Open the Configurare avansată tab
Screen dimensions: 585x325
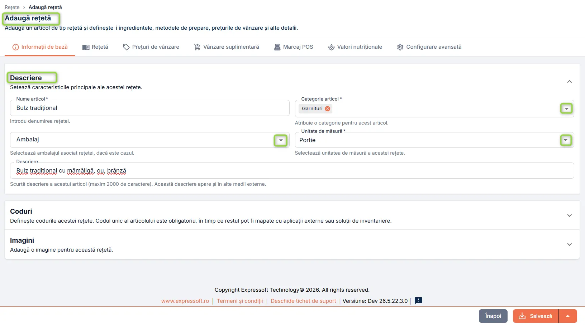[x=429, y=47]
